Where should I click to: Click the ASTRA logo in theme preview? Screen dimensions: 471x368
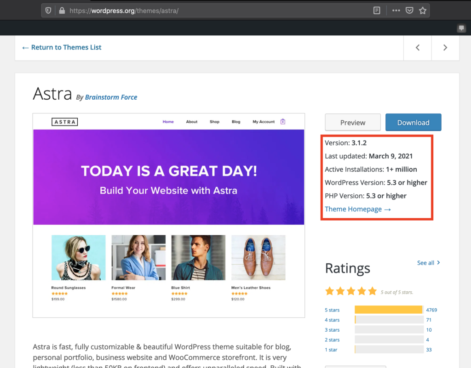click(x=64, y=122)
